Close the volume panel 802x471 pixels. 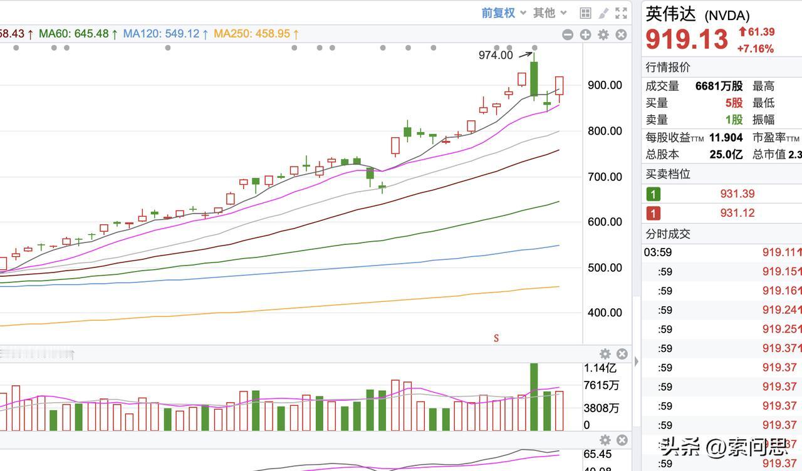point(622,354)
